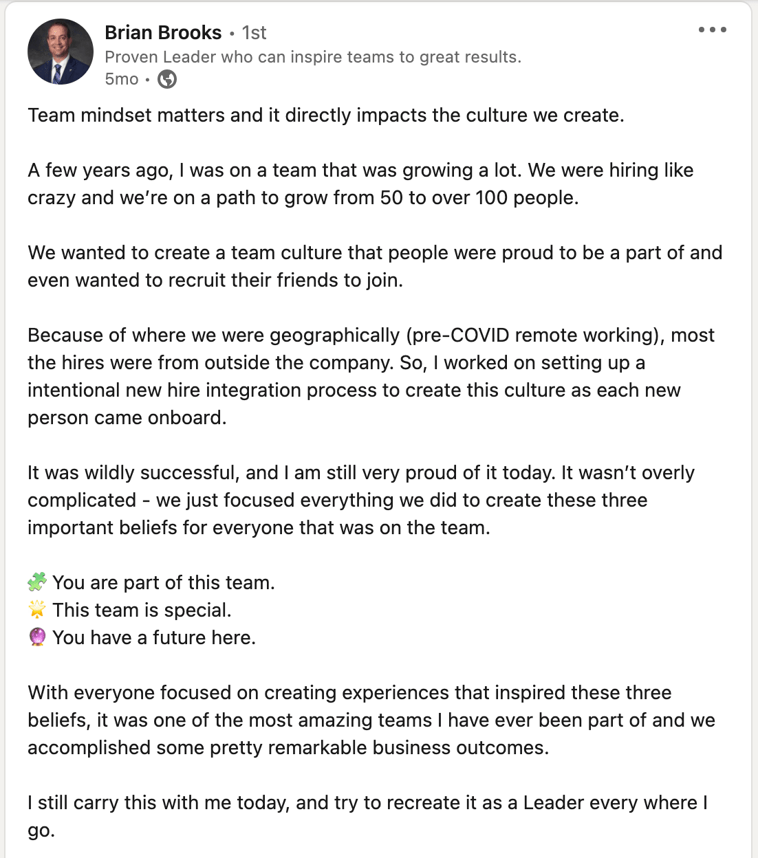Click the sparkling star emoji icon
758x858 pixels.
point(37,610)
